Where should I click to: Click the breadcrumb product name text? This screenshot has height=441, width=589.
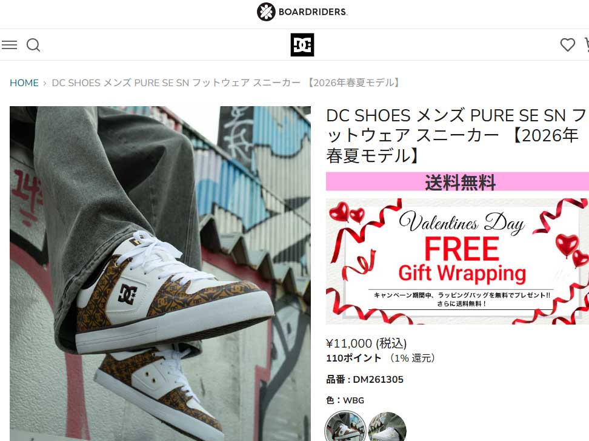point(227,82)
